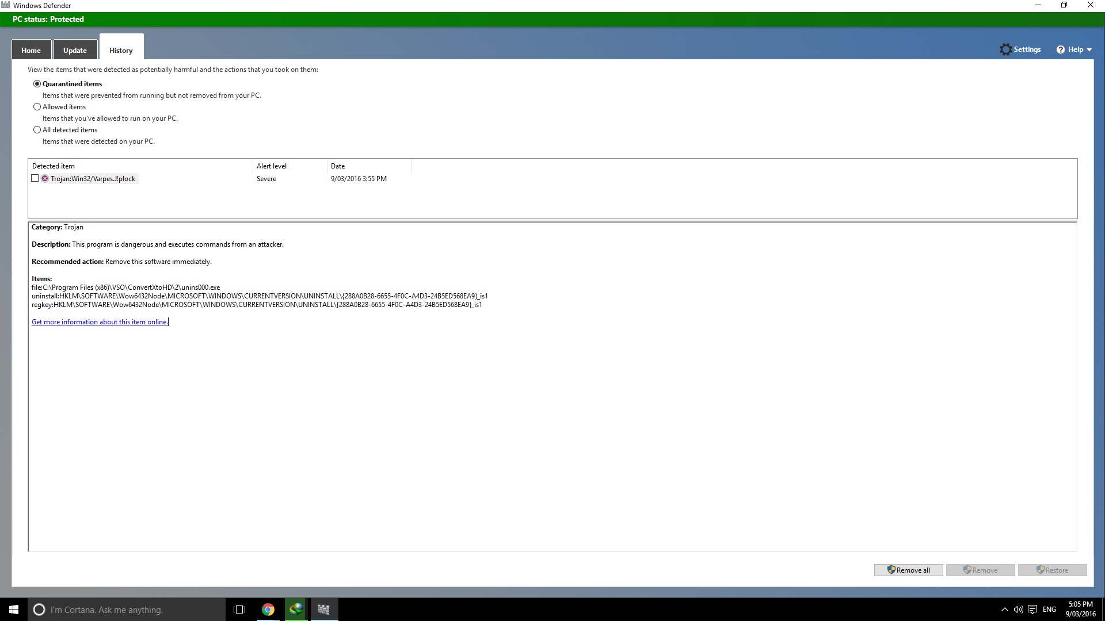
Task: Click the Help question mark icon
Action: 1061,49
